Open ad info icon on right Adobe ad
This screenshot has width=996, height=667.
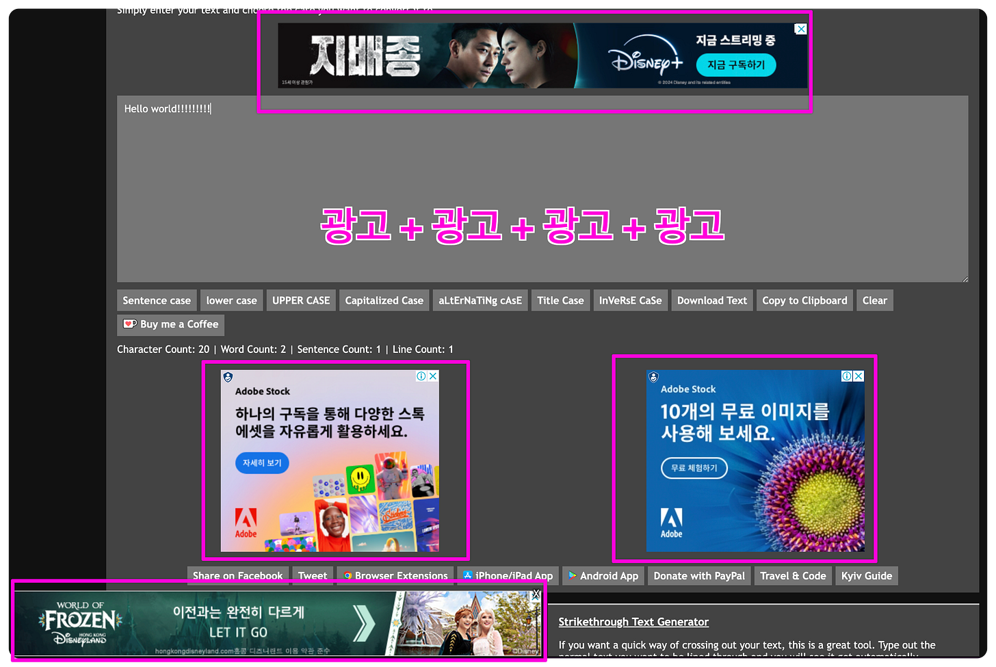coord(847,376)
